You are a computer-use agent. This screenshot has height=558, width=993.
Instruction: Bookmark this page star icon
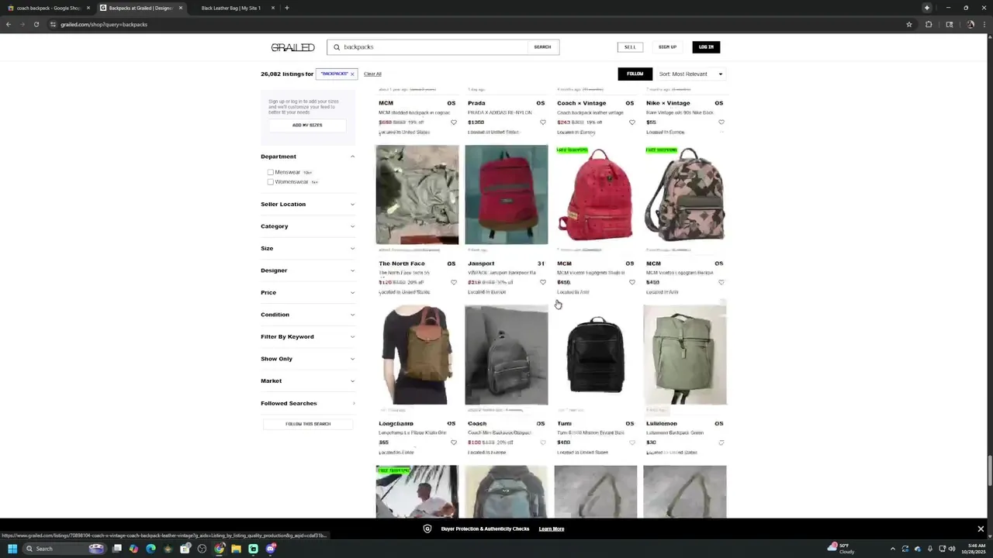(909, 24)
